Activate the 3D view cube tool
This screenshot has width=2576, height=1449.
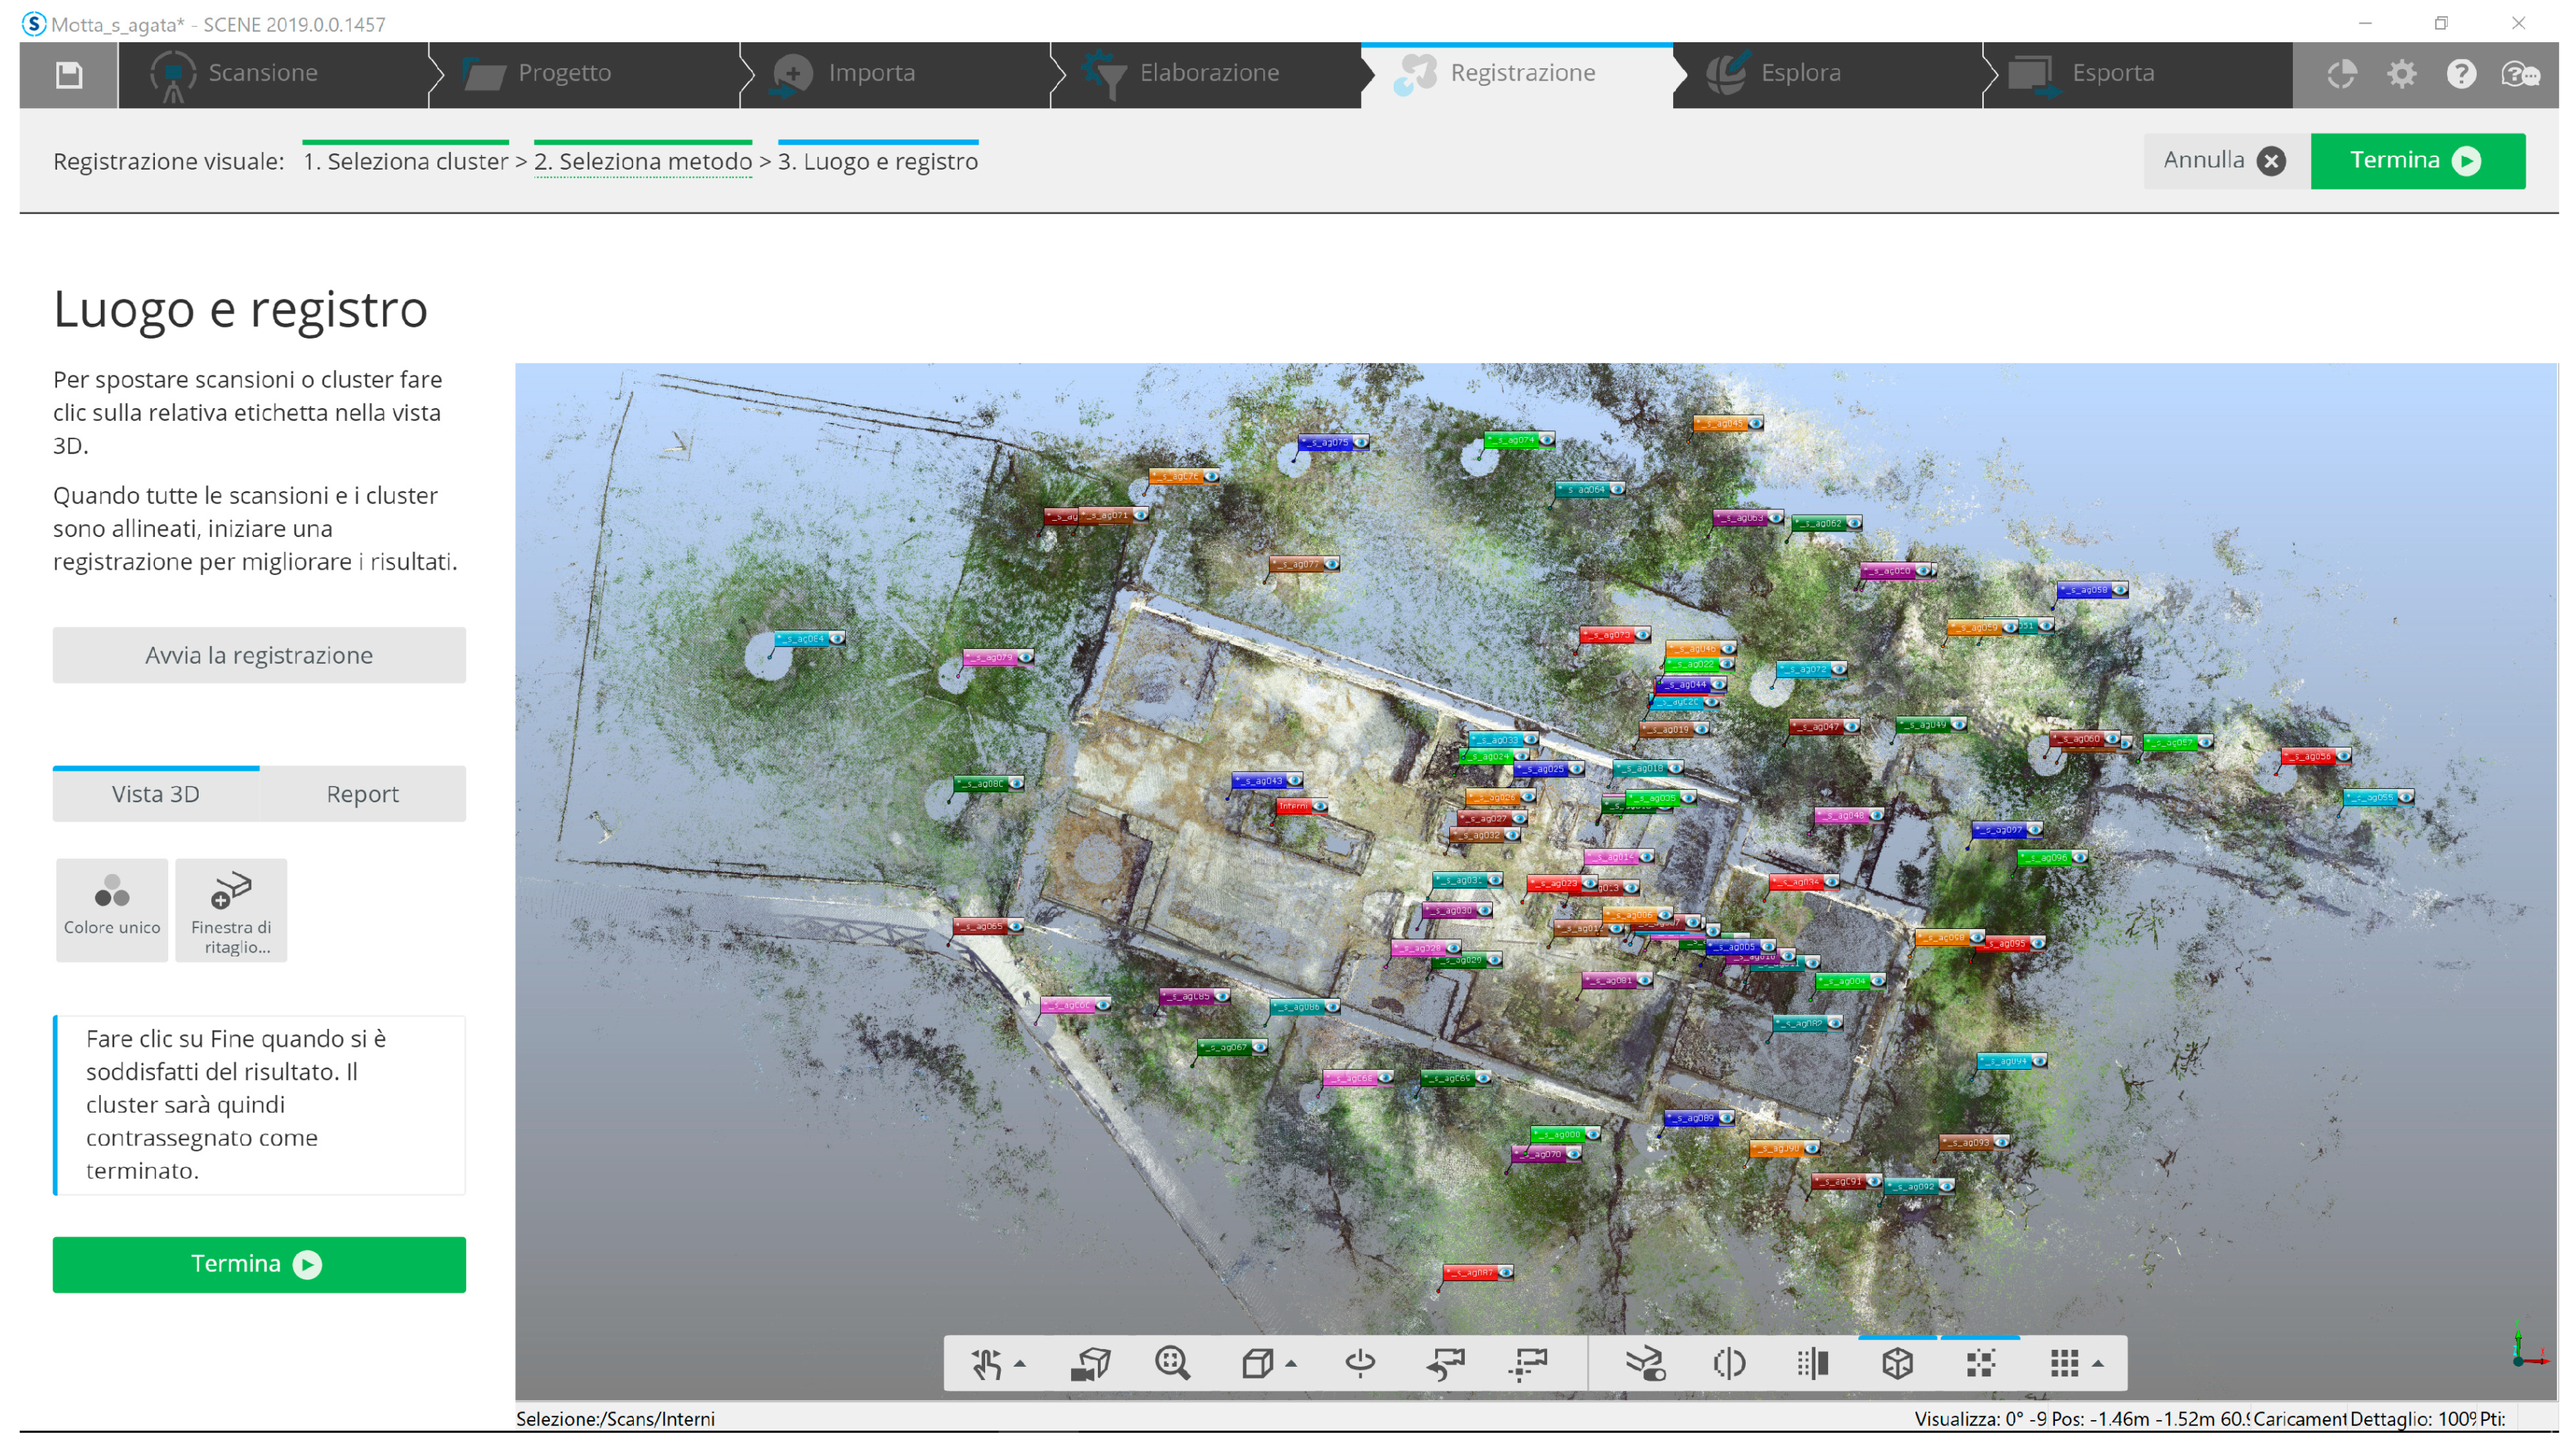click(1898, 1362)
